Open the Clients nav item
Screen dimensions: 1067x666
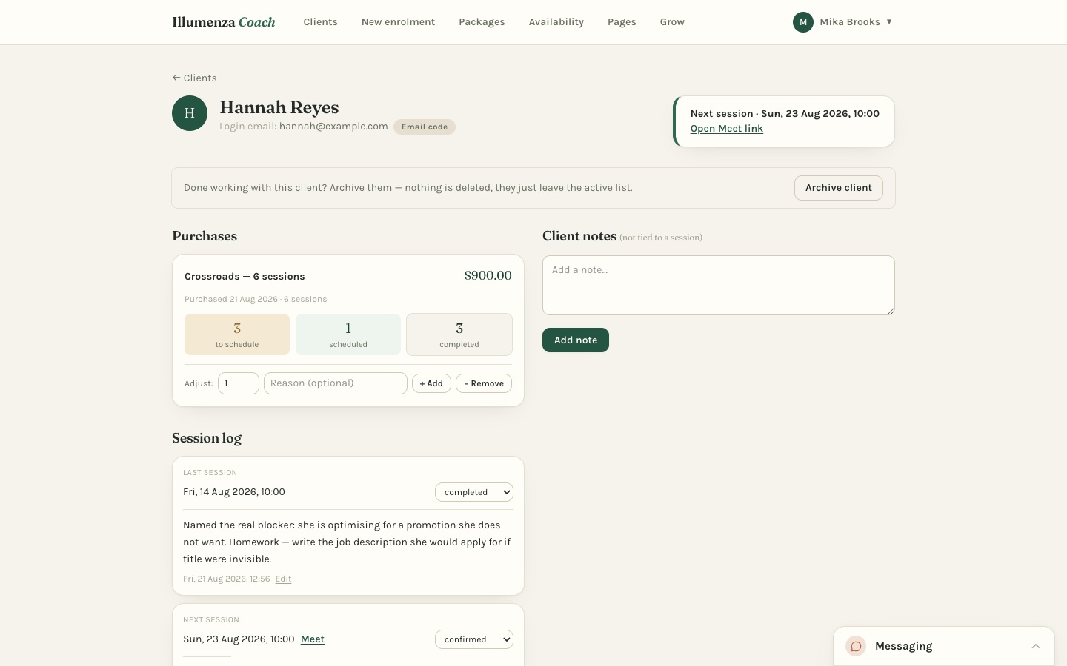[320, 22]
